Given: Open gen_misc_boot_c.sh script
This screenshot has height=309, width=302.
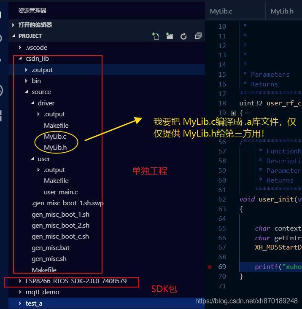Looking at the screenshot, I should [x=60, y=236].
